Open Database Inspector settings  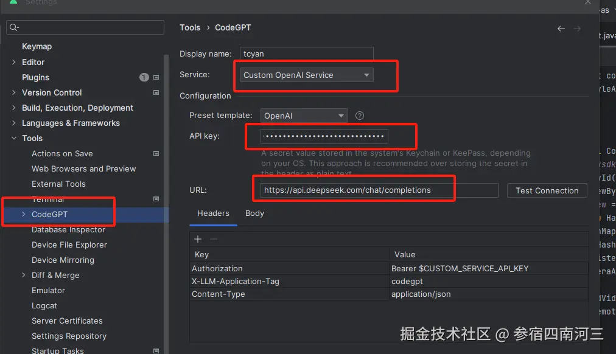coord(68,229)
